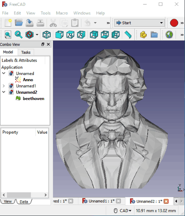Select the Measure distance ruler icon
This screenshot has width=185, height=216.
pyautogui.click(x=128, y=34)
